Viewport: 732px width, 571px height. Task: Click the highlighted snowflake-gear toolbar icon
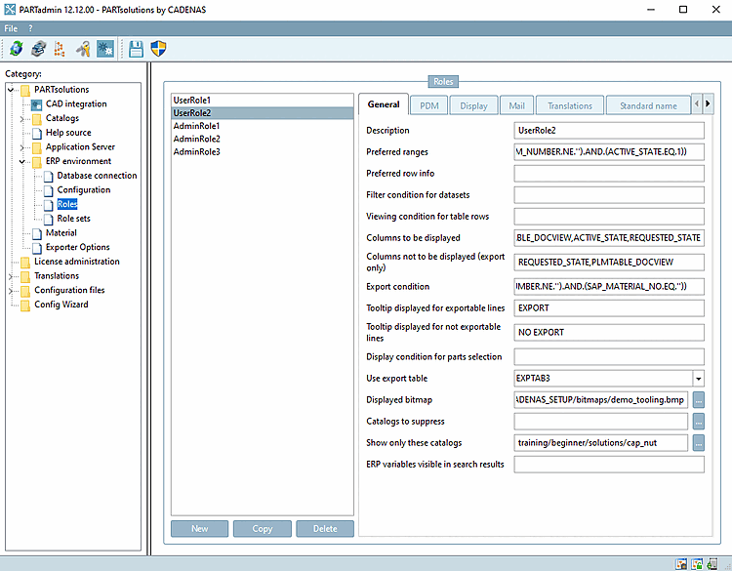(x=105, y=49)
